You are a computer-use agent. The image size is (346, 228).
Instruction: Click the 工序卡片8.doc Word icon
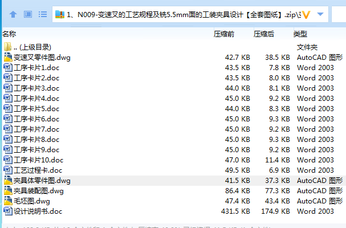(8, 139)
